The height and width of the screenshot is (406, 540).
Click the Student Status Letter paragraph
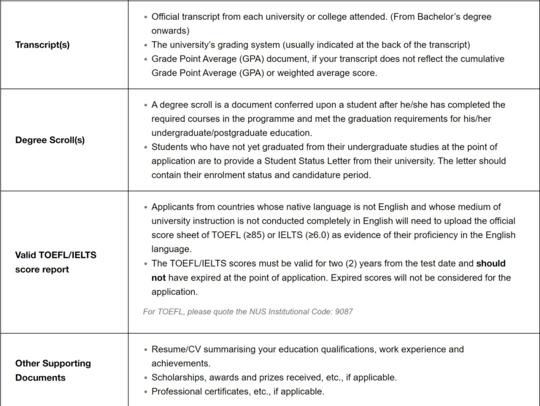coord(328,161)
